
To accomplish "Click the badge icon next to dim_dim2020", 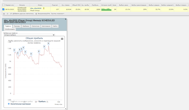I will click(x=44, y=8).
